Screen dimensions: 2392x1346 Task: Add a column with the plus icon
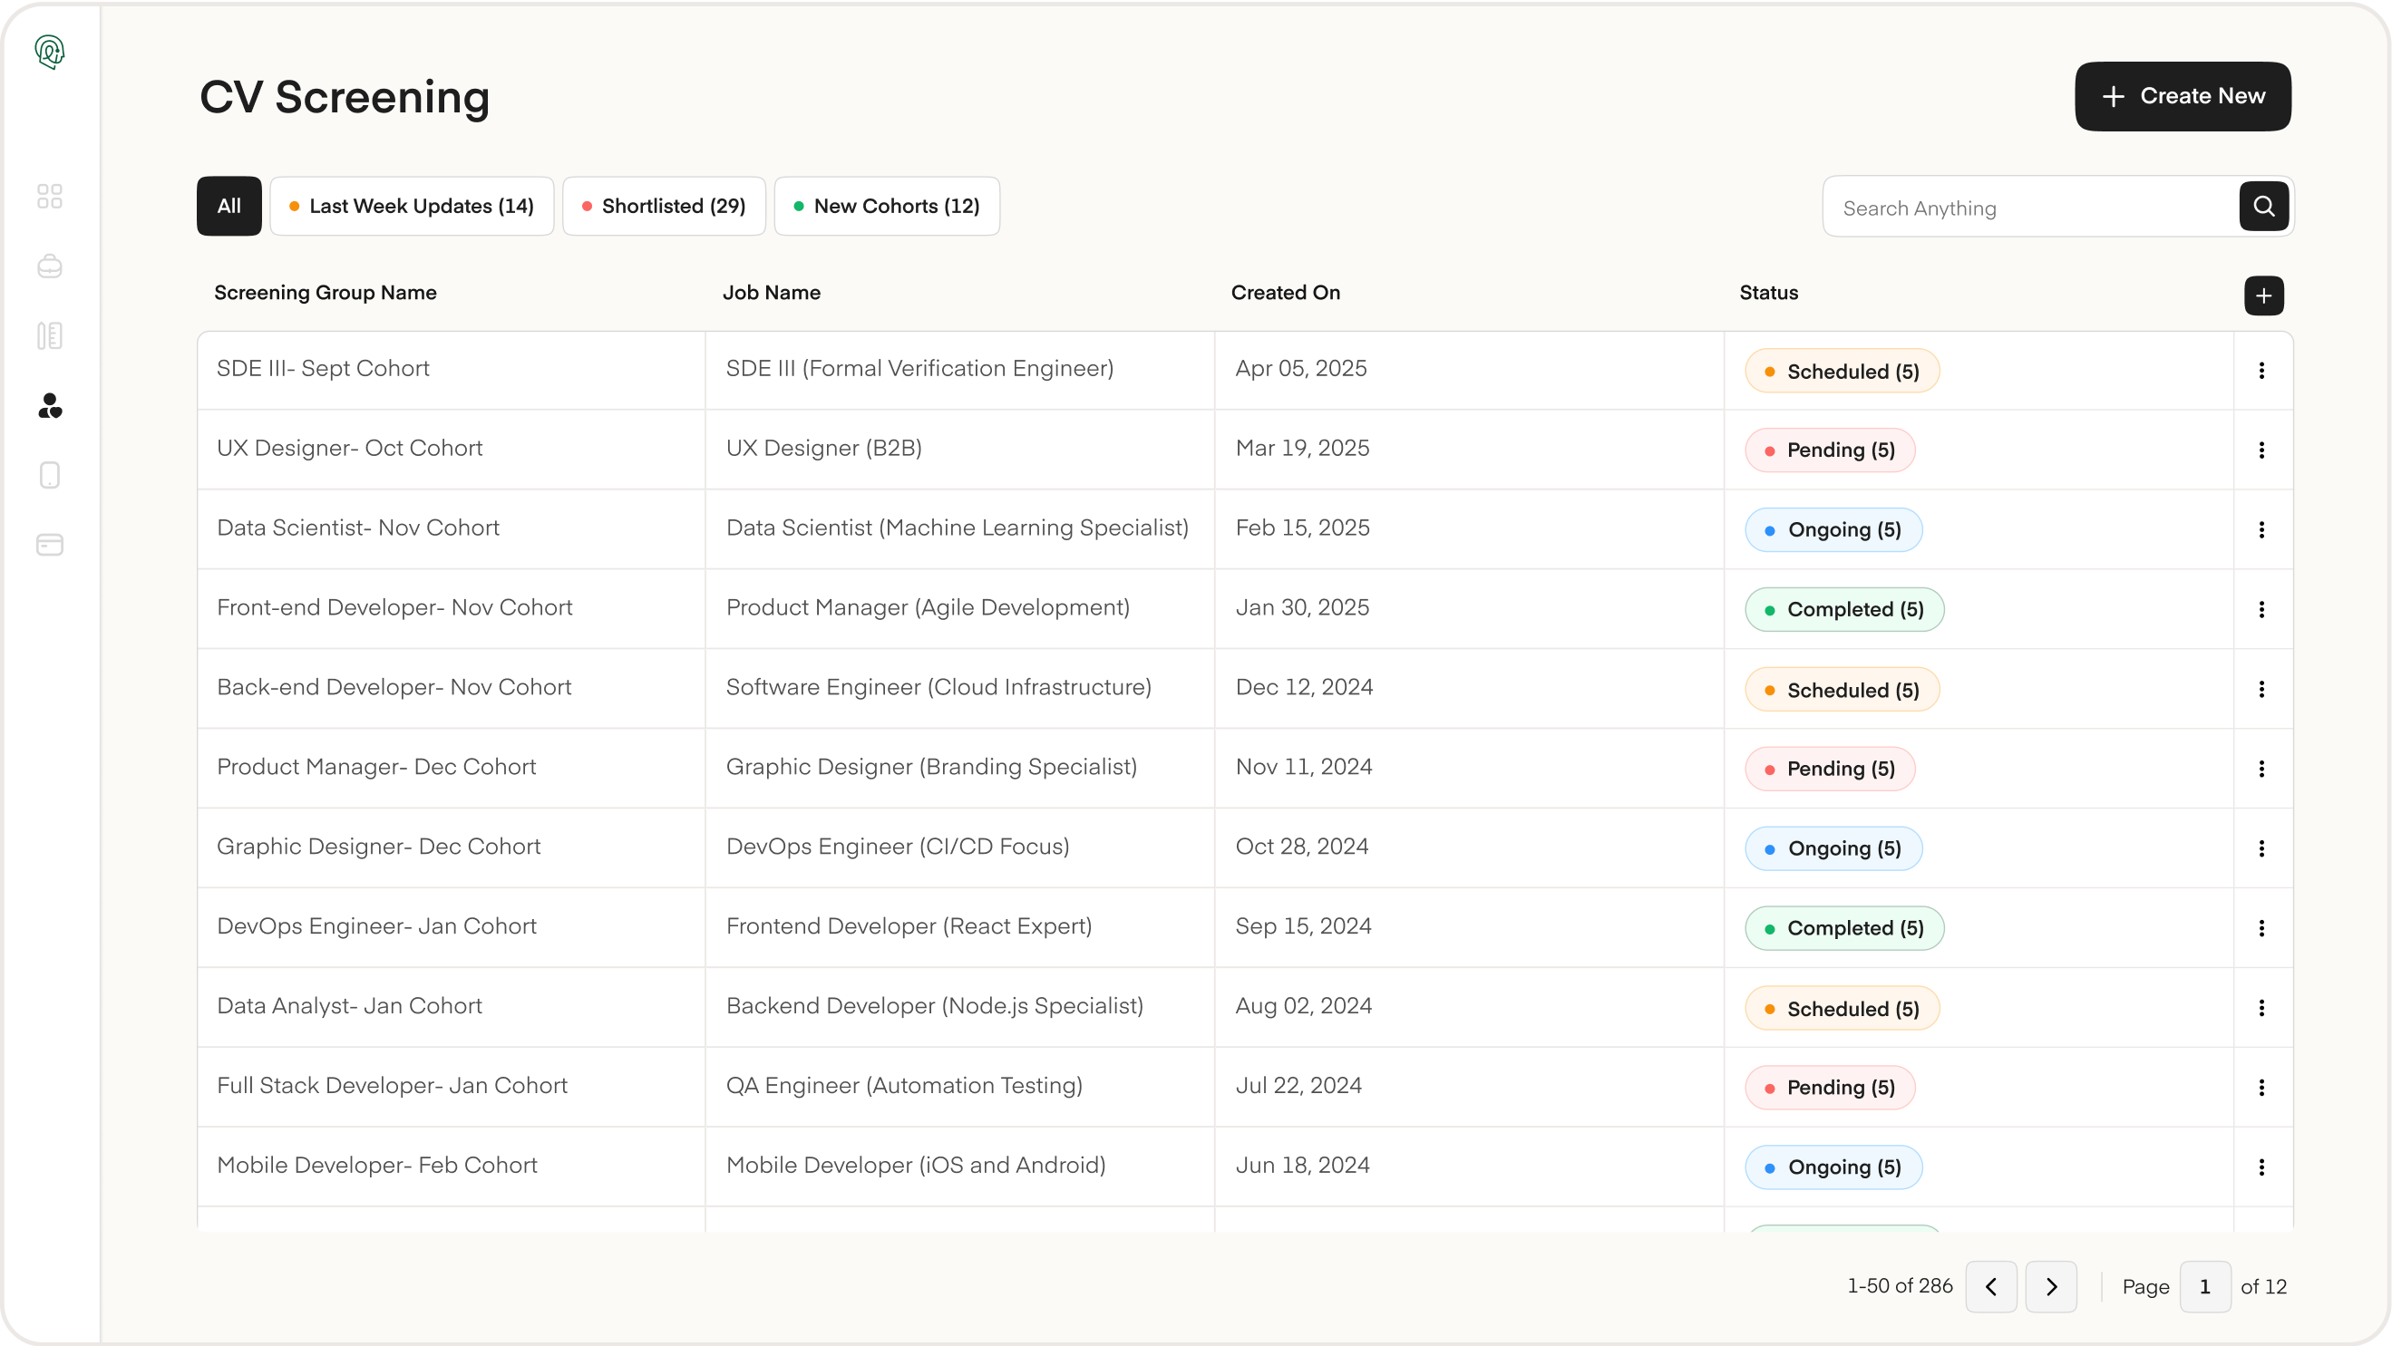click(2264, 296)
